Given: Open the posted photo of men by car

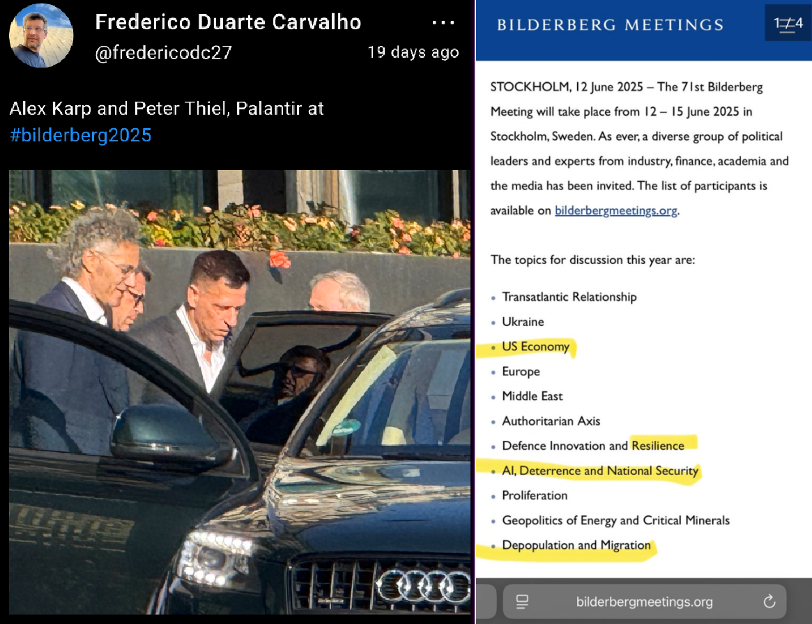Looking at the screenshot, I should [x=240, y=391].
